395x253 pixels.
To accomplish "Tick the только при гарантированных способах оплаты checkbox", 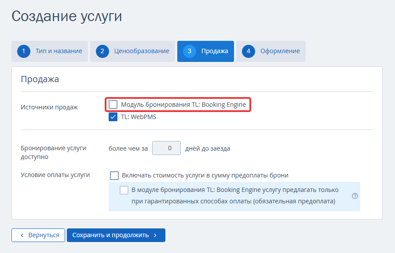I will 124,190.
